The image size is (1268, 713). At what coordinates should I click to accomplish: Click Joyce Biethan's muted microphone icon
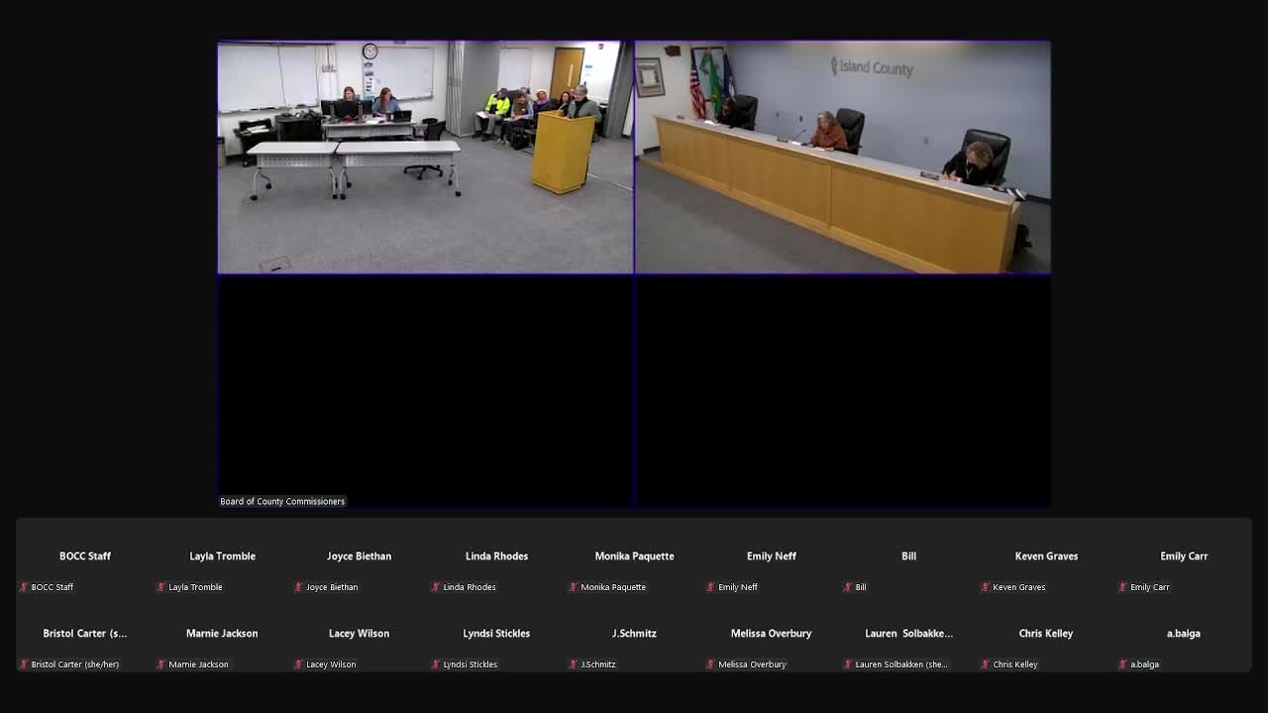point(298,587)
